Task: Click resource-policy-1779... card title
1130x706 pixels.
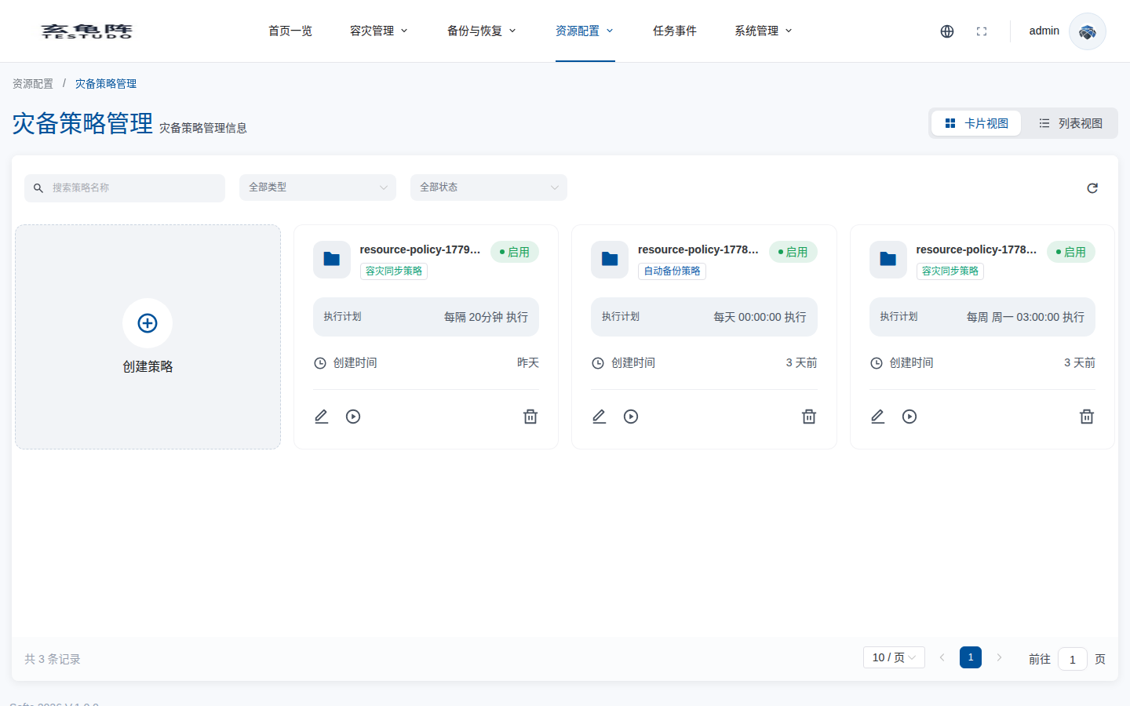Action: point(420,249)
